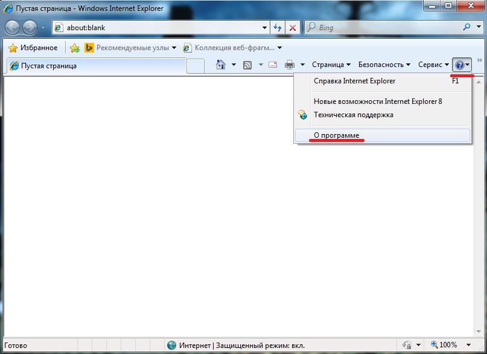Screen dimensions: 487x354
Task: Close the Internet Explorer window
Action: click(471, 5)
